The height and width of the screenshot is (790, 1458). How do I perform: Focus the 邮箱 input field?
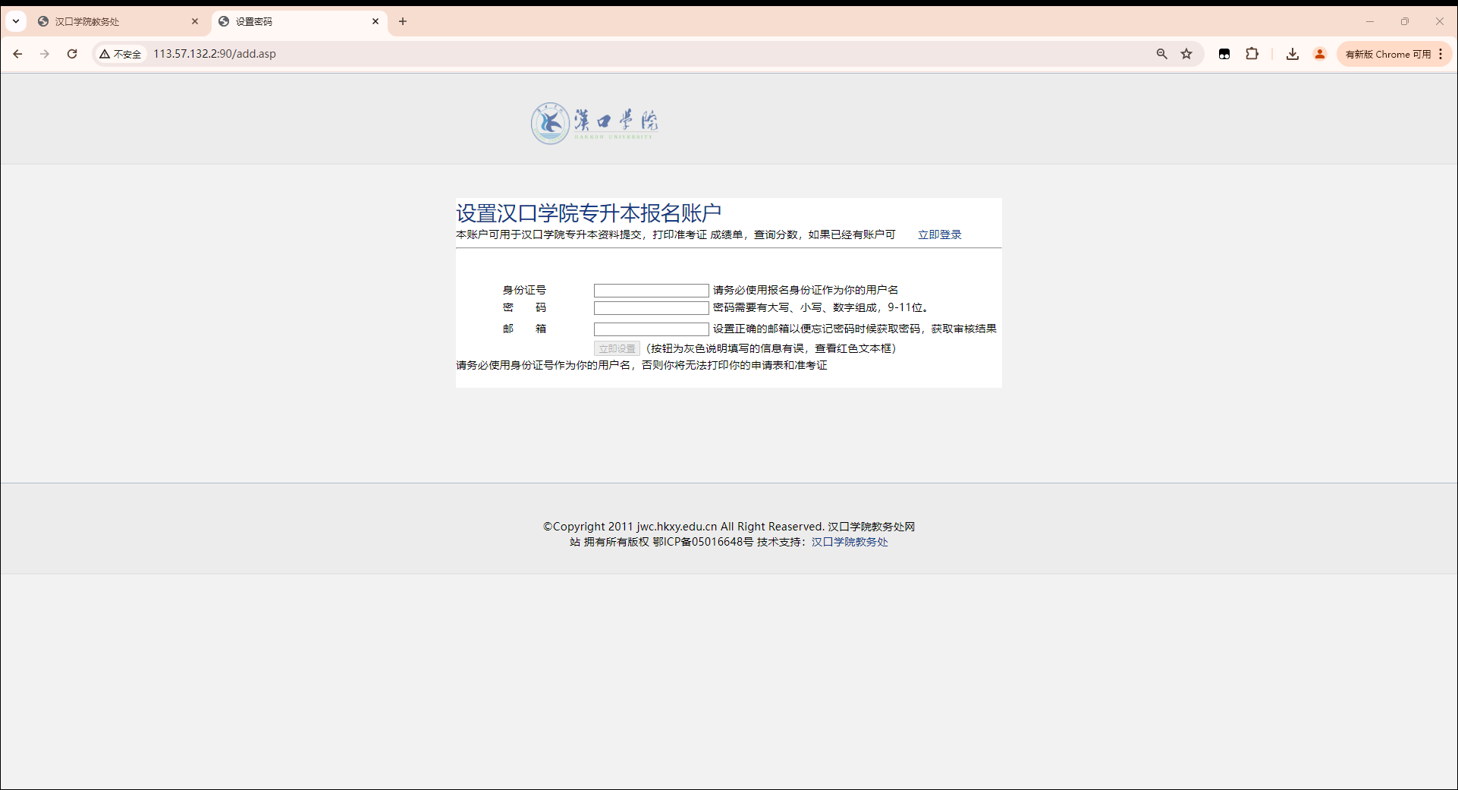coord(651,329)
